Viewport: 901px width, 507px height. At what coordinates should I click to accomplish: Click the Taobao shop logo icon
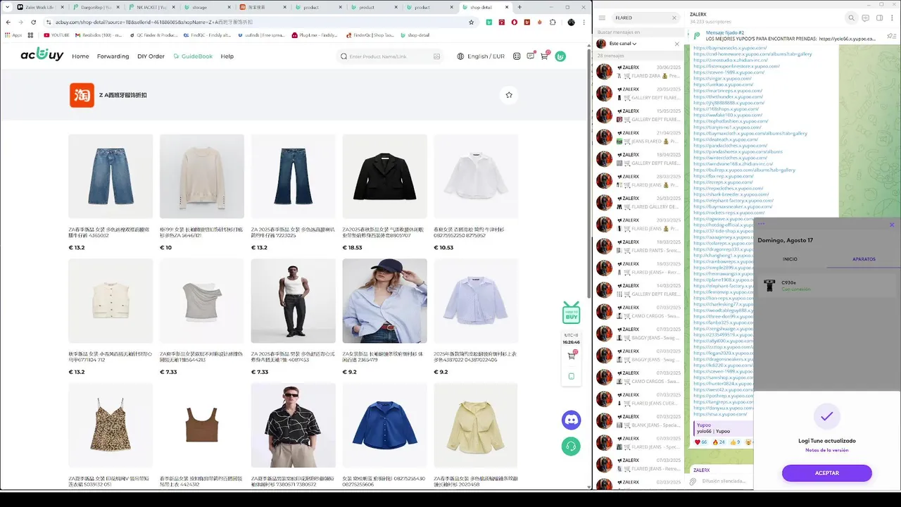(82, 95)
